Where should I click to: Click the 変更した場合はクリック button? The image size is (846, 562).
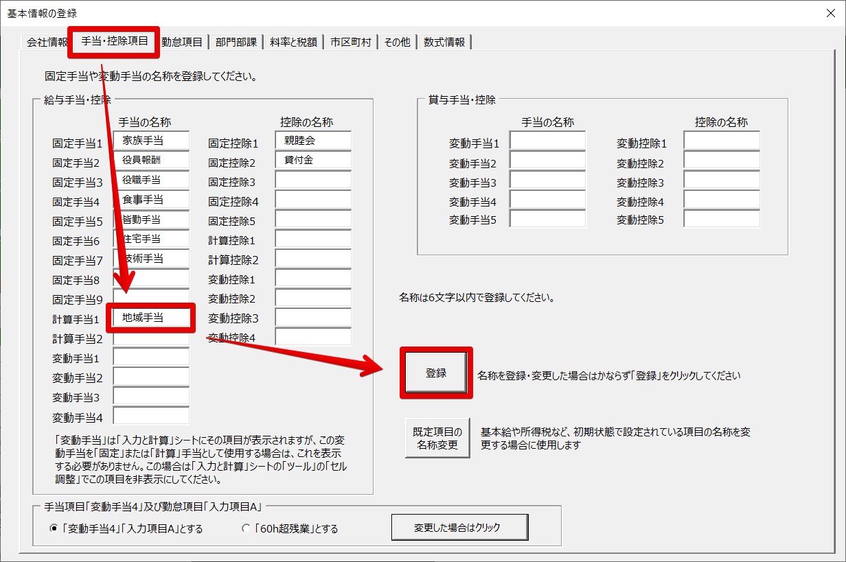(x=459, y=528)
